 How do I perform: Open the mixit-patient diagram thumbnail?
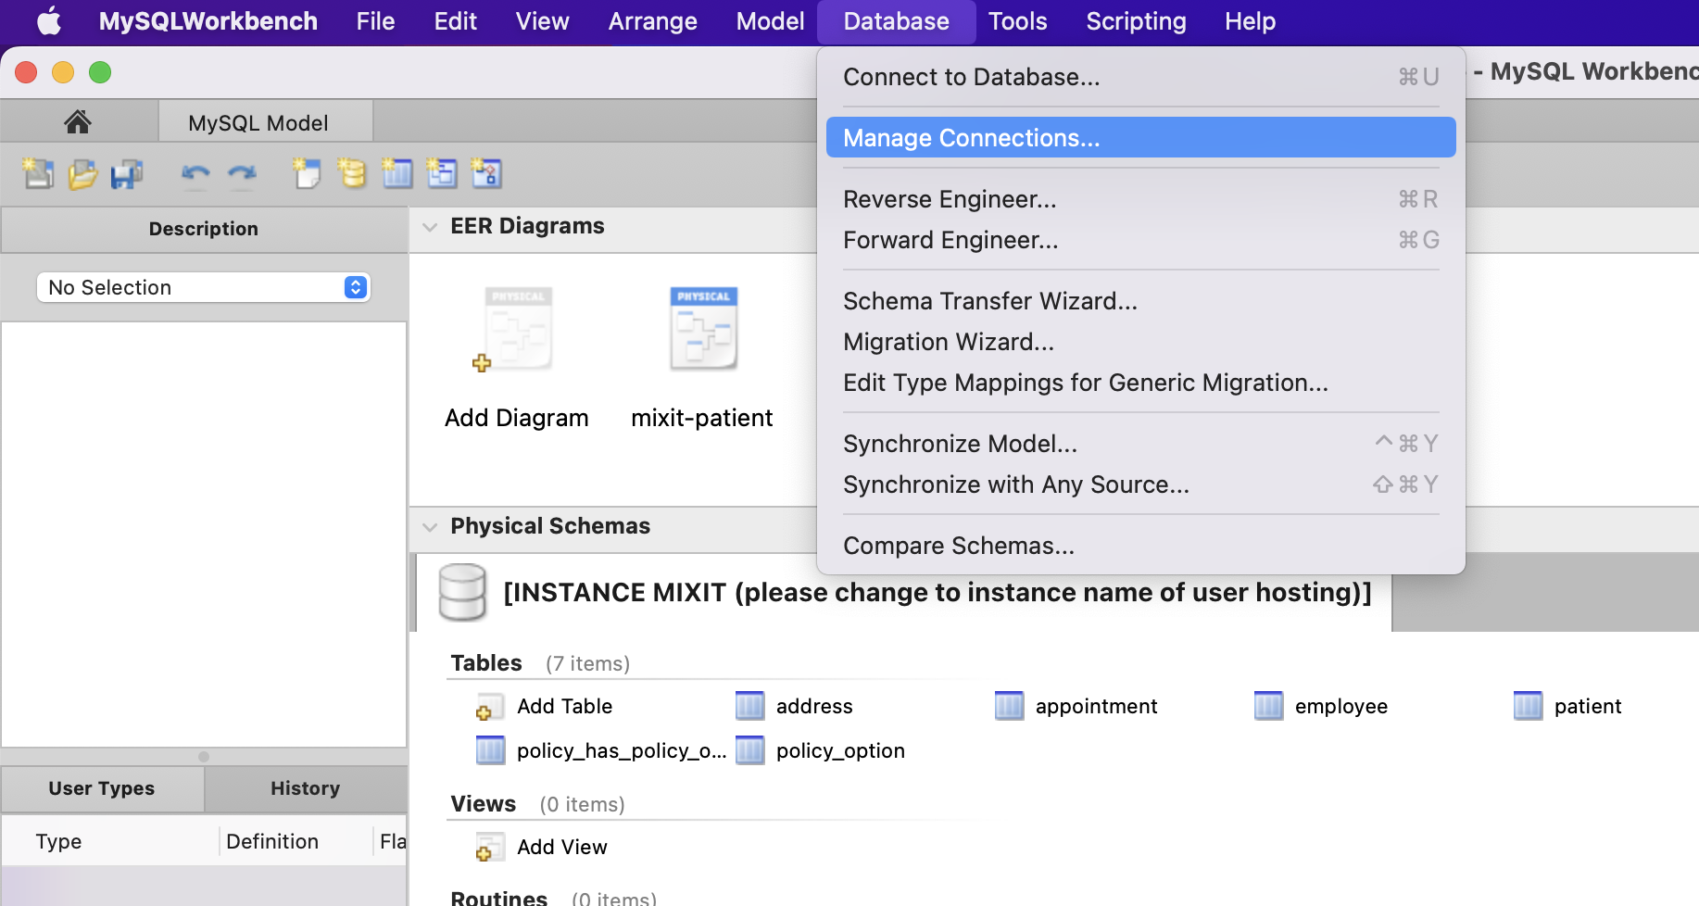703,329
